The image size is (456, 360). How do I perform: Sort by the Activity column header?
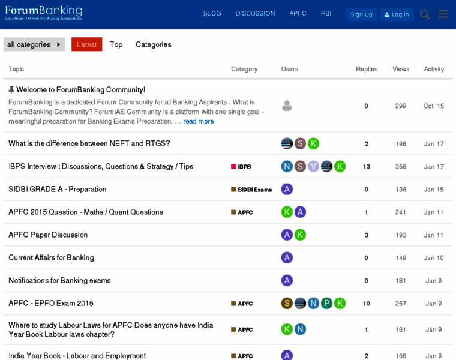pos(434,69)
